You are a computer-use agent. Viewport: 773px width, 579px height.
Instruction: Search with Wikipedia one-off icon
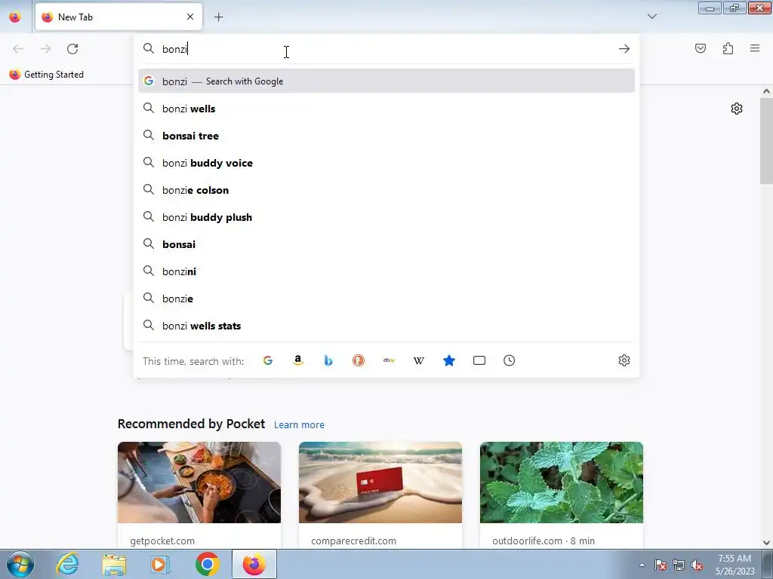(x=418, y=360)
